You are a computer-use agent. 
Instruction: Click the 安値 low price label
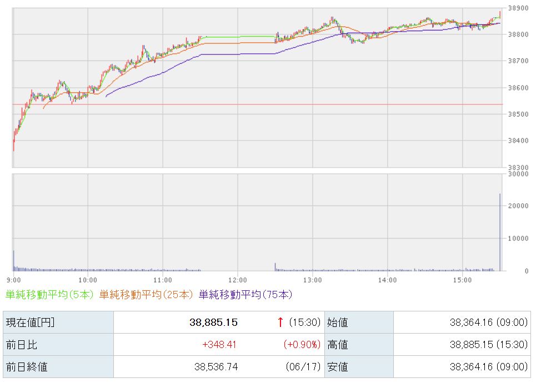point(337,367)
